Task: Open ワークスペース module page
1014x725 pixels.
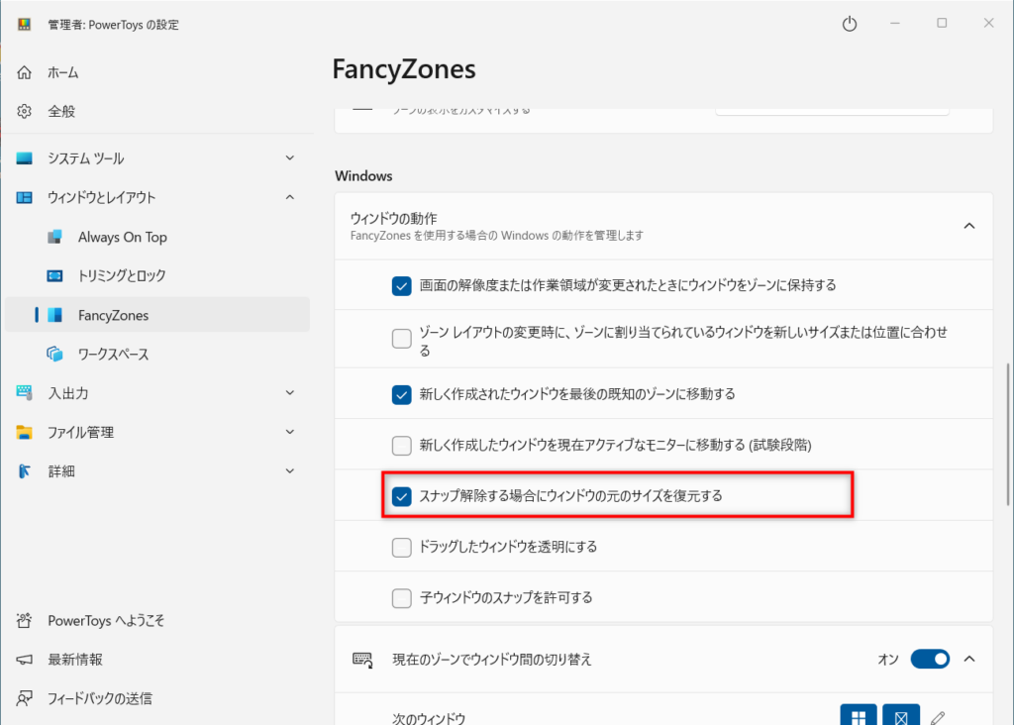Action: tap(113, 354)
